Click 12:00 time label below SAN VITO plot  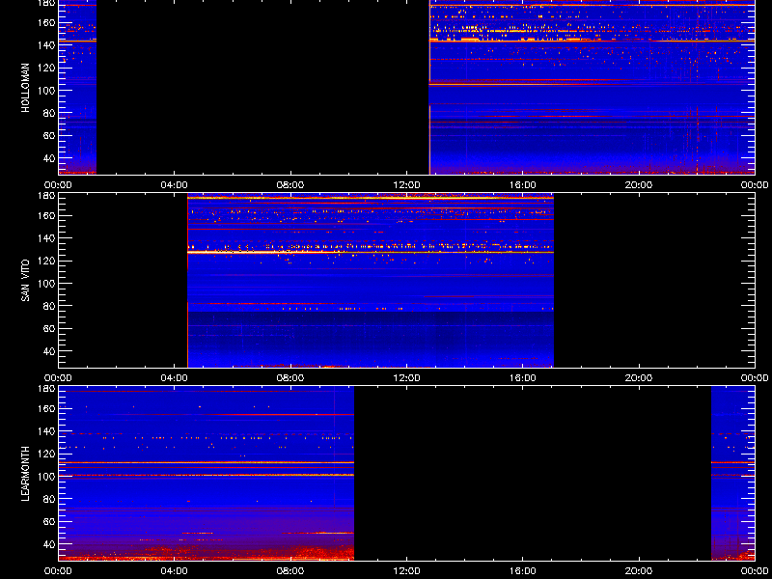pyautogui.click(x=406, y=378)
